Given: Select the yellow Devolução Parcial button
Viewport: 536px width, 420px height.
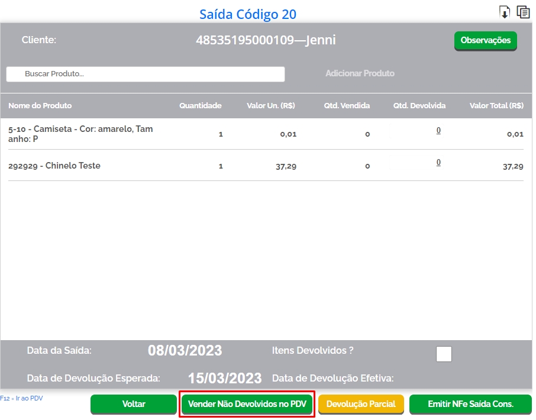Looking at the screenshot, I should (x=361, y=404).
